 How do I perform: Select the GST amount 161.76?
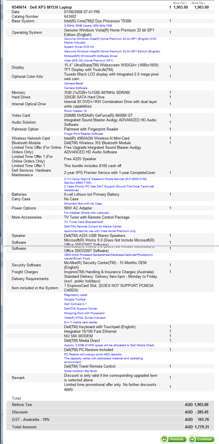[203, 419]
